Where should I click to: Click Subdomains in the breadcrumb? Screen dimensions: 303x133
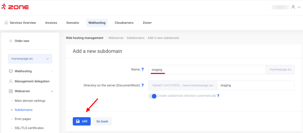pos(135,38)
